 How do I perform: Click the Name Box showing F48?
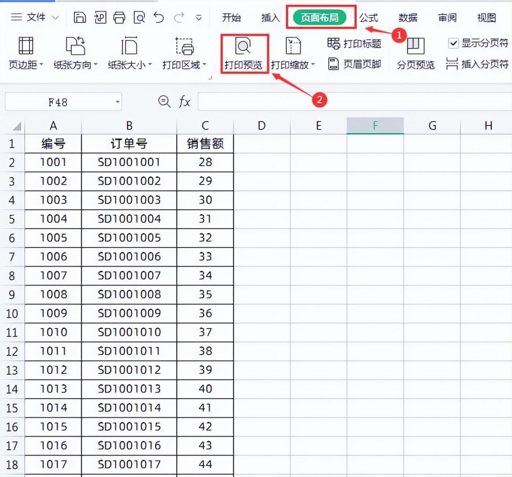[x=58, y=102]
